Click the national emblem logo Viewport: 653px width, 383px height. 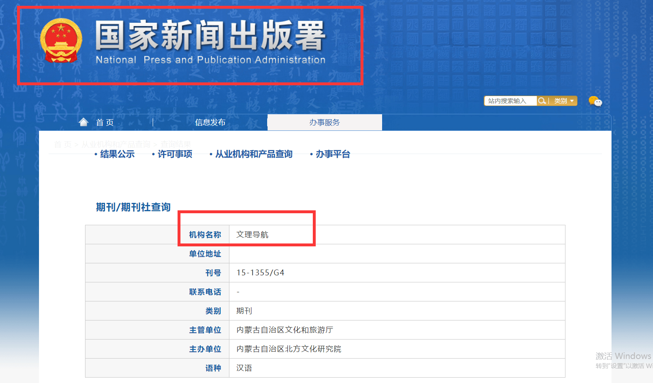click(x=61, y=41)
